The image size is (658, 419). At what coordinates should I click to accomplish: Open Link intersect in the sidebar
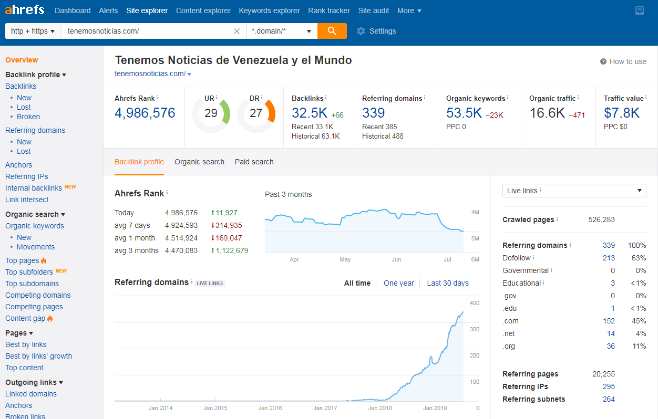point(27,200)
